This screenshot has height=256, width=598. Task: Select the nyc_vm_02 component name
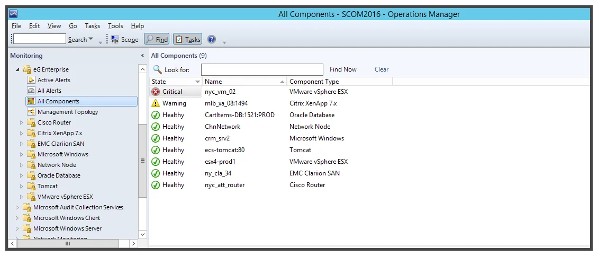221,92
